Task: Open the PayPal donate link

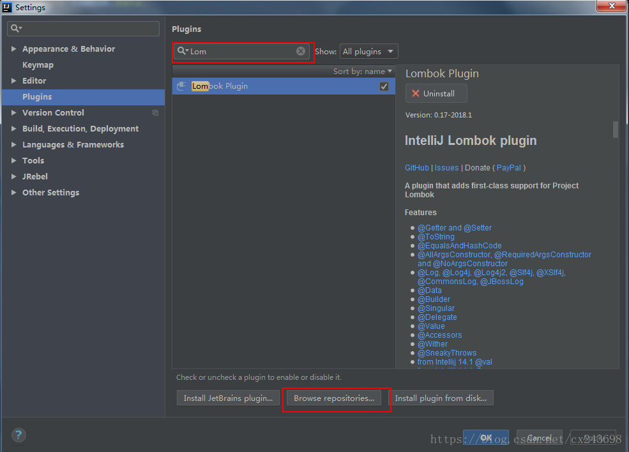Action: coord(509,168)
